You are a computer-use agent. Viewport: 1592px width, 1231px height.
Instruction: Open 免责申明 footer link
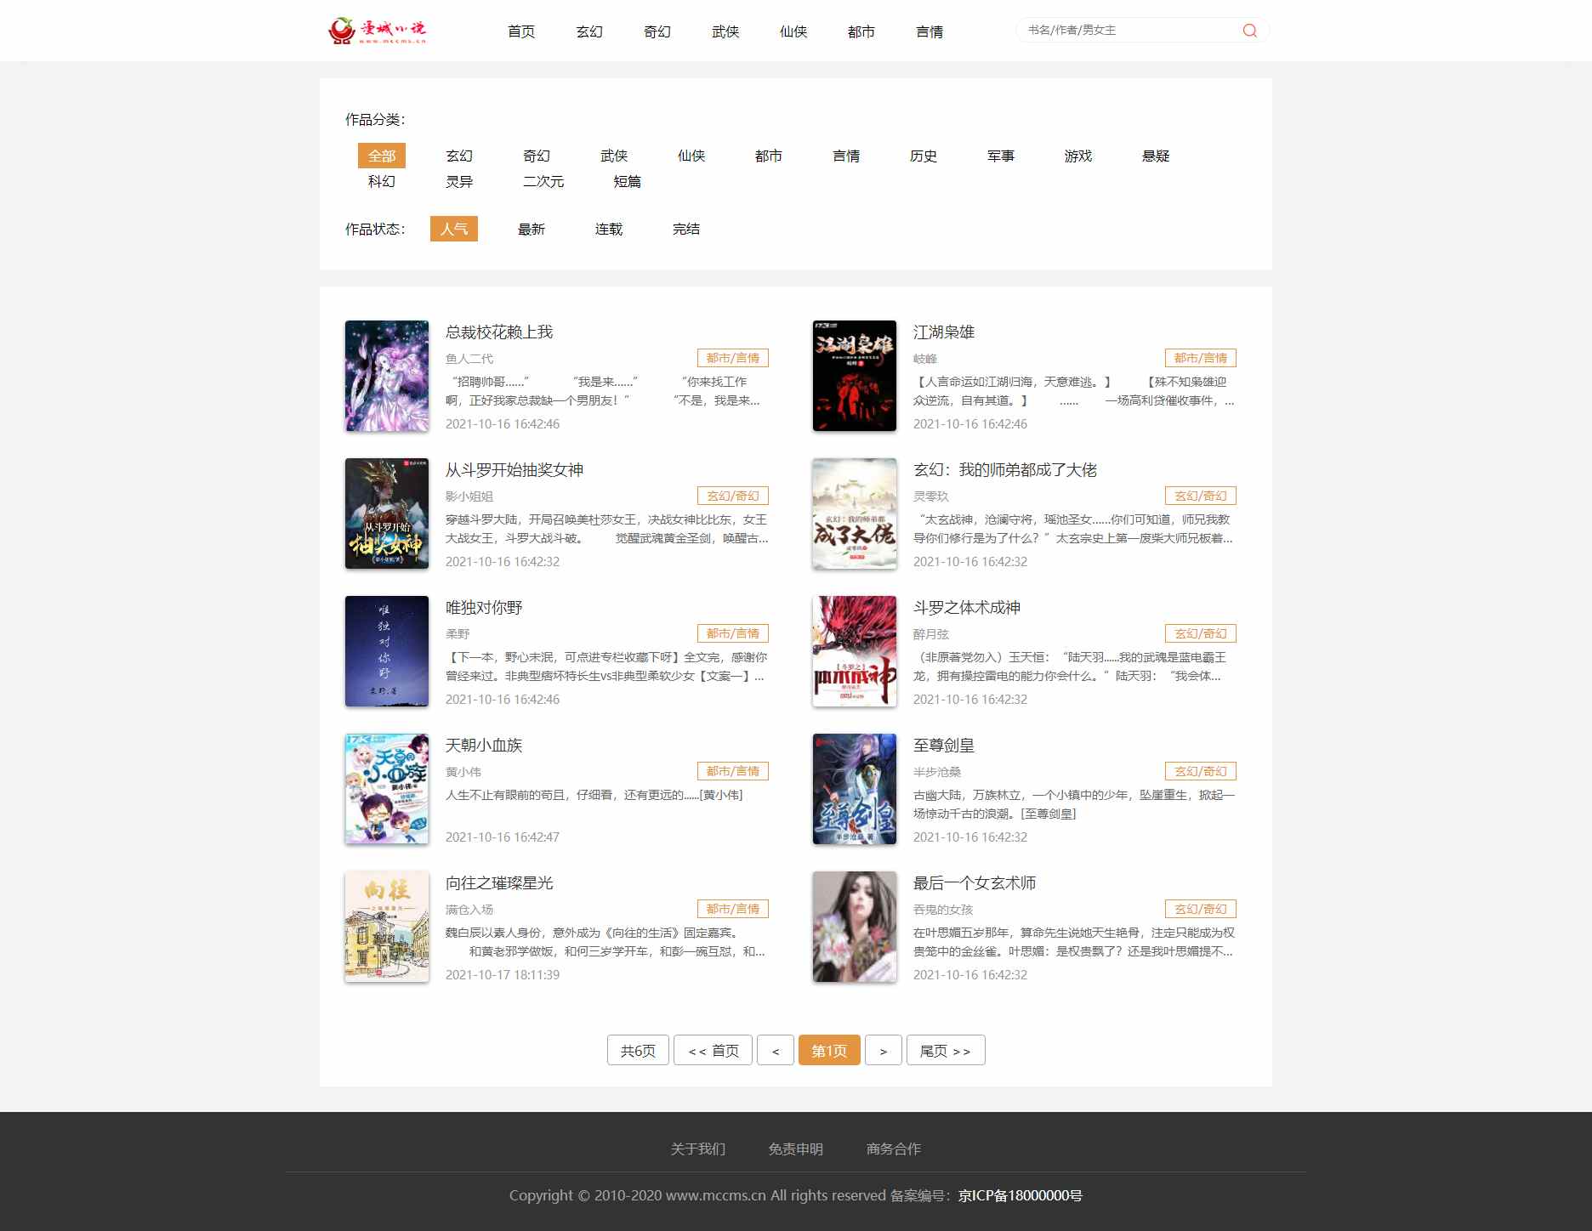click(x=796, y=1149)
